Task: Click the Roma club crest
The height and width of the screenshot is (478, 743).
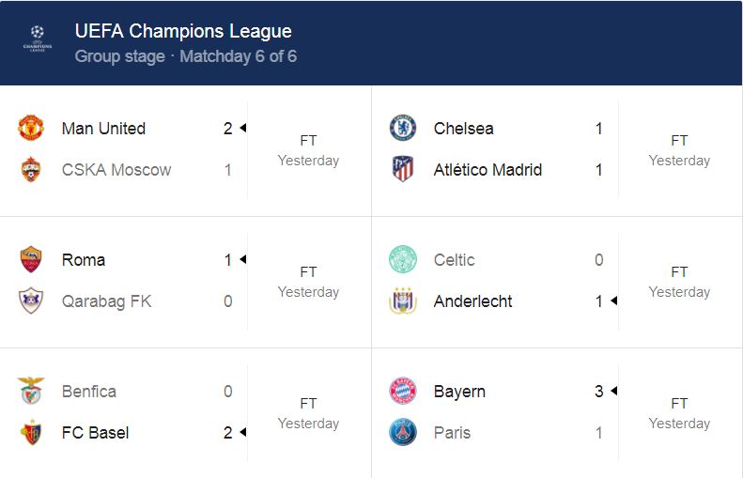Action: [31, 260]
